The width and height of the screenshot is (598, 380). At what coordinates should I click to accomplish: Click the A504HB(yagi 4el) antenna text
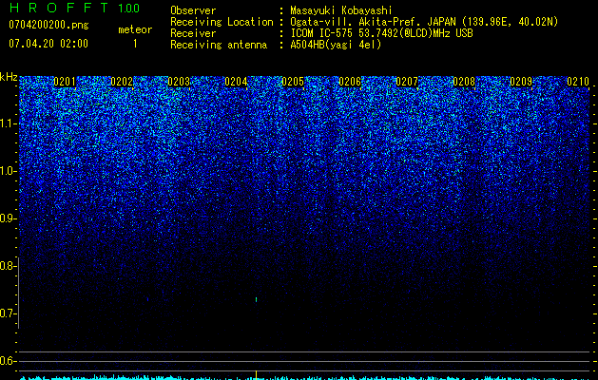[x=336, y=45]
